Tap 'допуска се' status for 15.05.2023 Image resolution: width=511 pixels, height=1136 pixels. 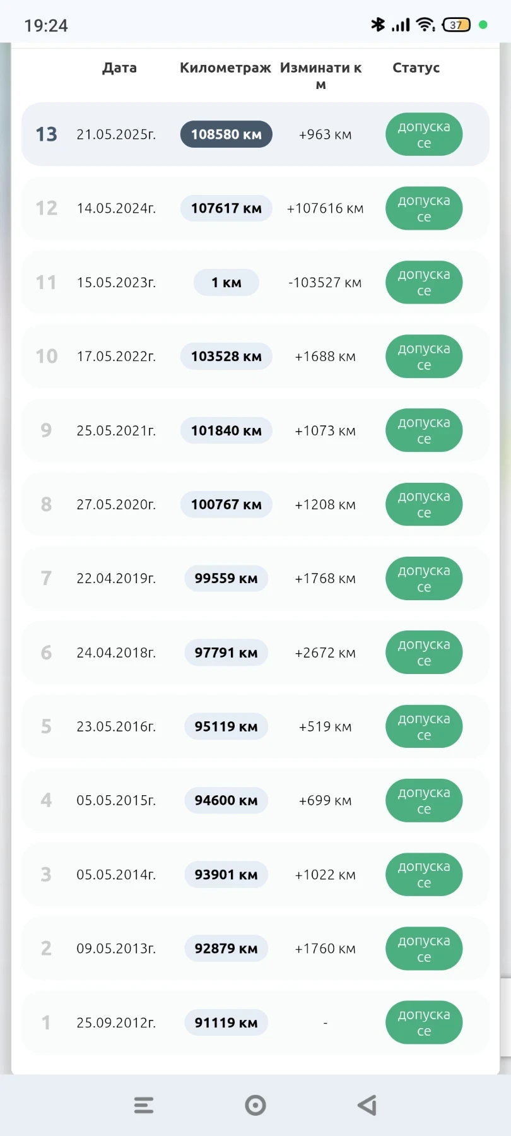tap(424, 282)
